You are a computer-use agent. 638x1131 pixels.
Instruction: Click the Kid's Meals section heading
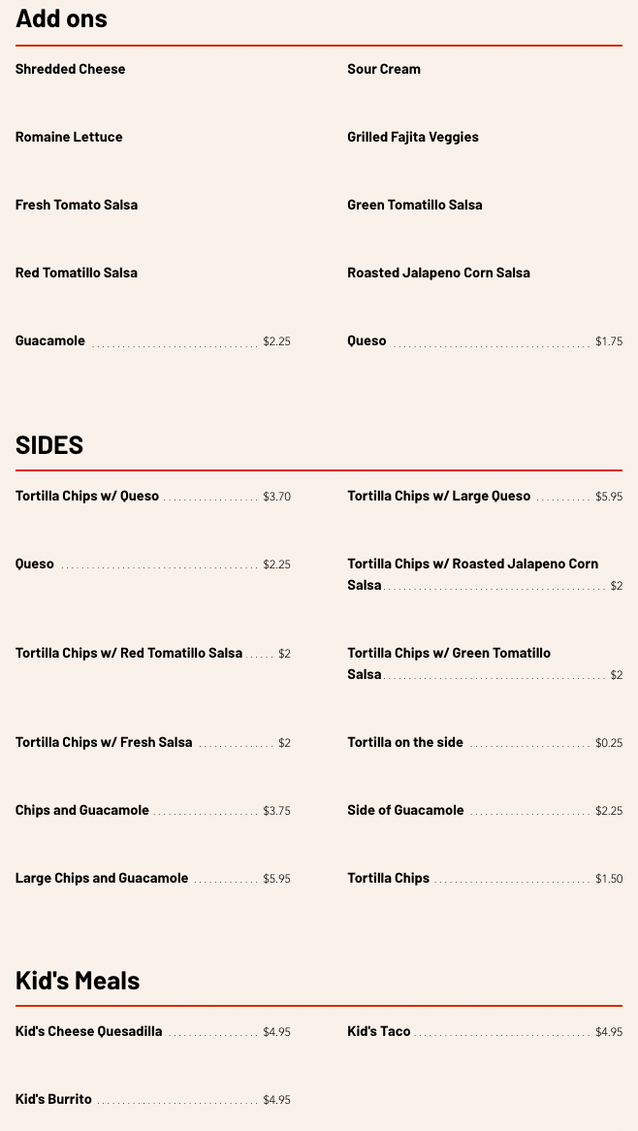78,980
